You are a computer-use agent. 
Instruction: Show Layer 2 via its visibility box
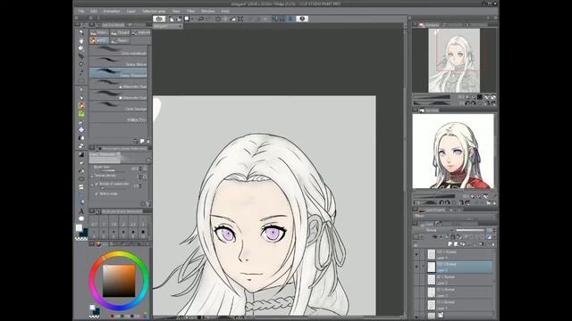point(416,280)
